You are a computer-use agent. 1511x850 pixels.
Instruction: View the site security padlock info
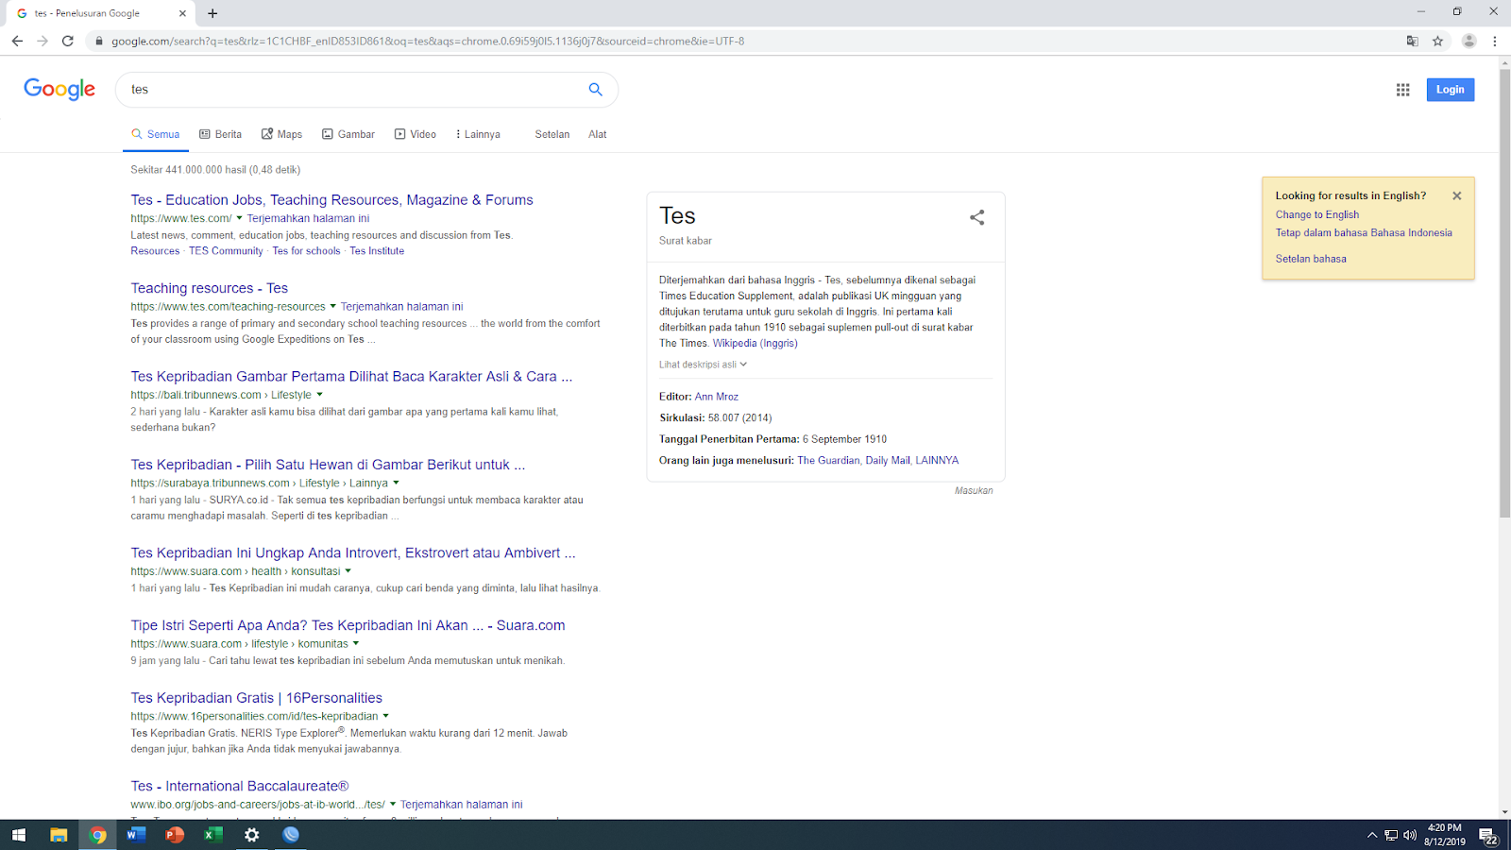coord(98,41)
